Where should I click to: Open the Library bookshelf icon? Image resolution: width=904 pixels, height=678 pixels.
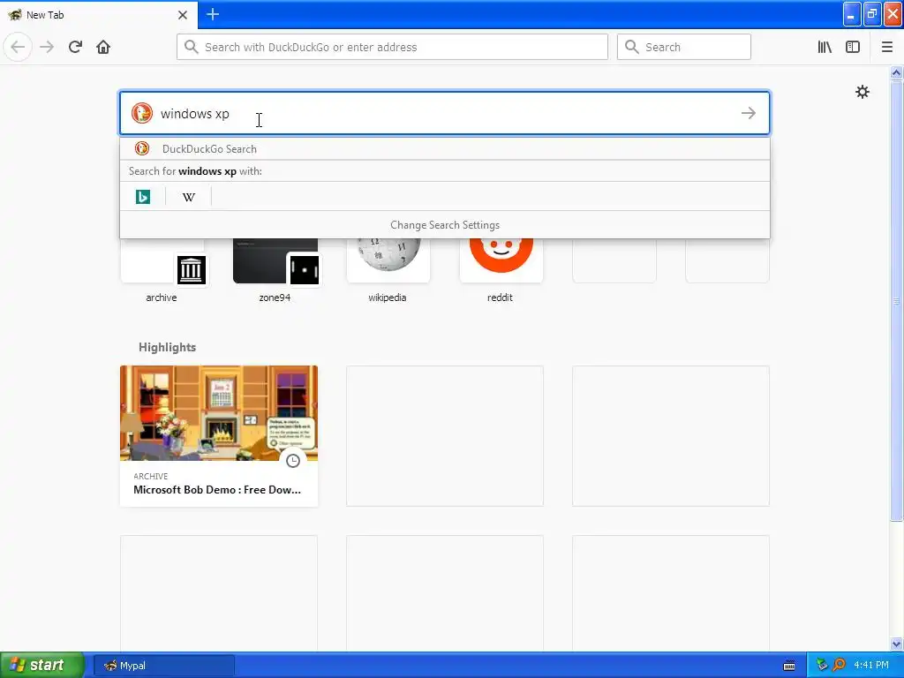pyautogui.click(x=825, y=47)
